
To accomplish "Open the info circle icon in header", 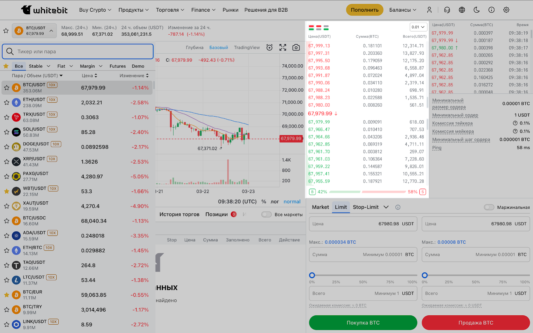I will (491, 10).
